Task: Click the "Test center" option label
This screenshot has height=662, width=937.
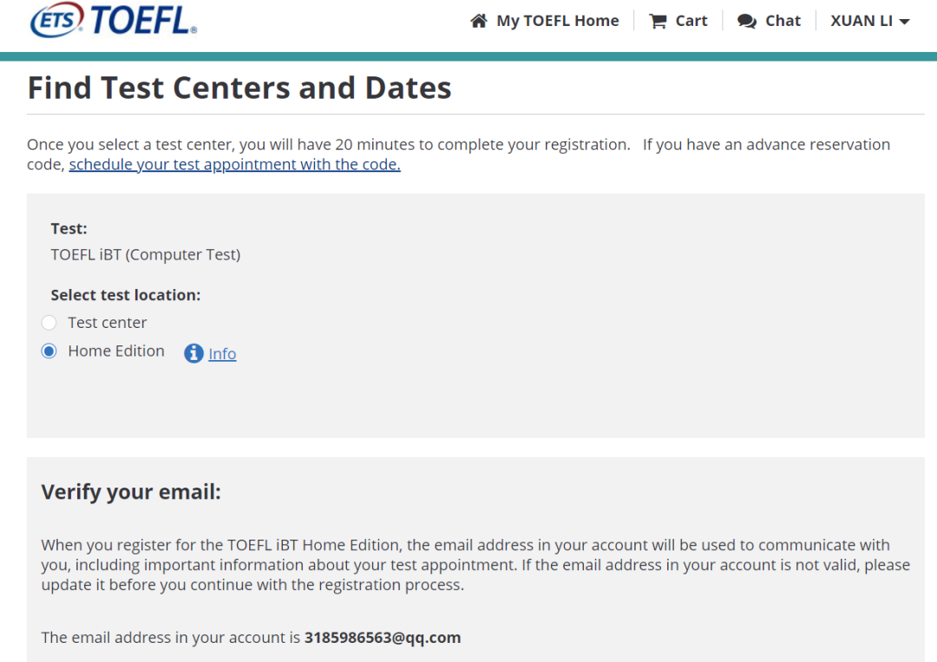Action: click(x=108, y=323)
